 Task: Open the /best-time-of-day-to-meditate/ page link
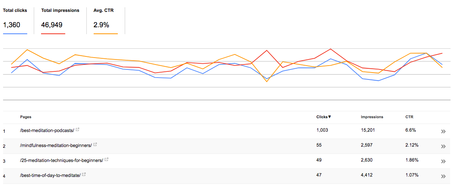50,175
